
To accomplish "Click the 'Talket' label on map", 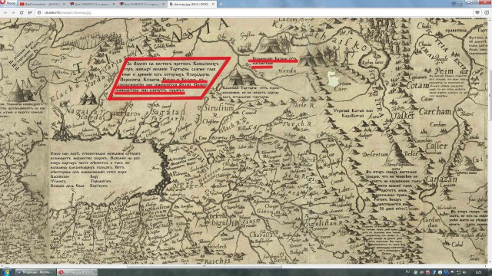I will (x=404, y=116).
